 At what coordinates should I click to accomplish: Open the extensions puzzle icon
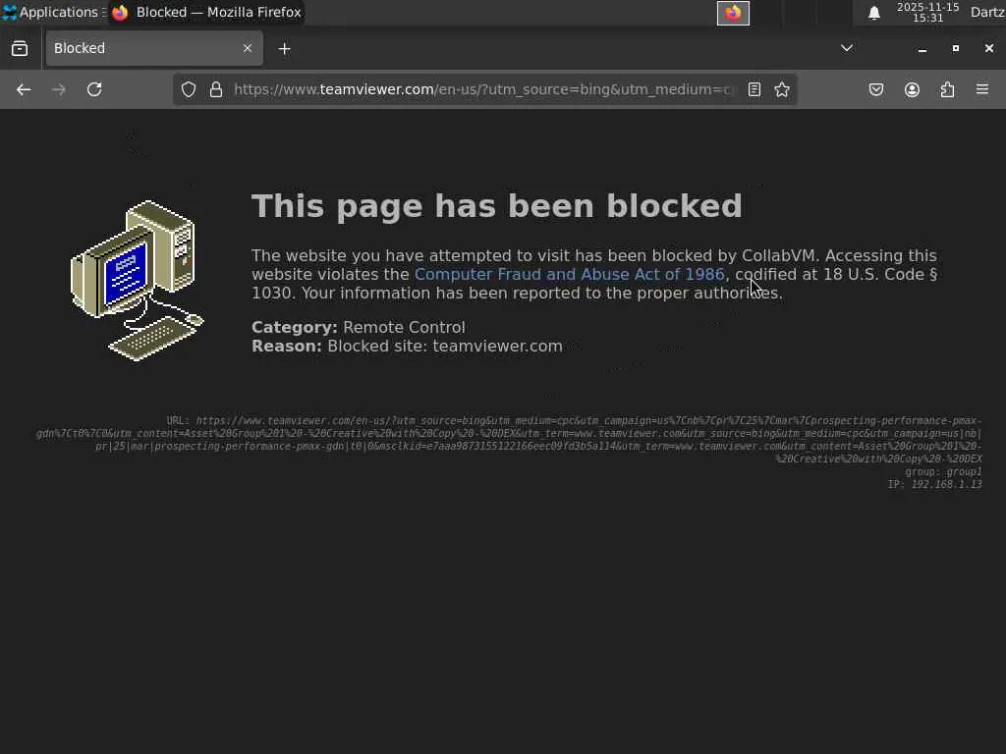coord(947,89)
